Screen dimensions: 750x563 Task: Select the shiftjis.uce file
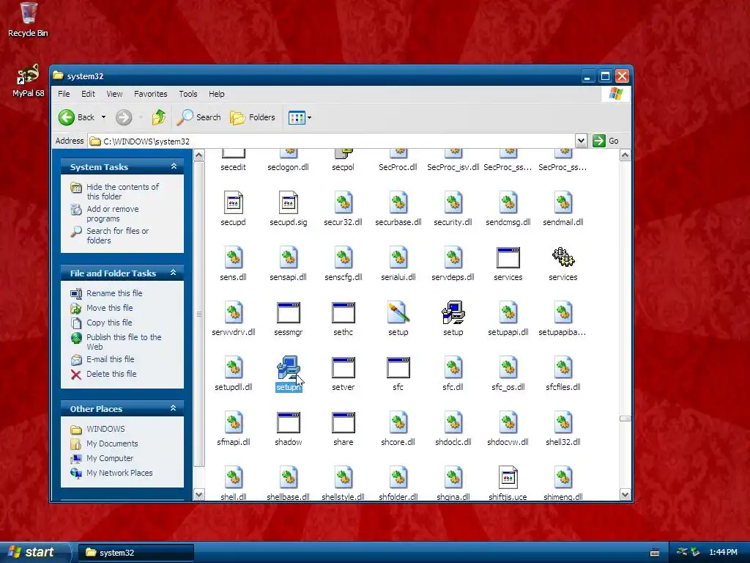[x=508, y=484]
